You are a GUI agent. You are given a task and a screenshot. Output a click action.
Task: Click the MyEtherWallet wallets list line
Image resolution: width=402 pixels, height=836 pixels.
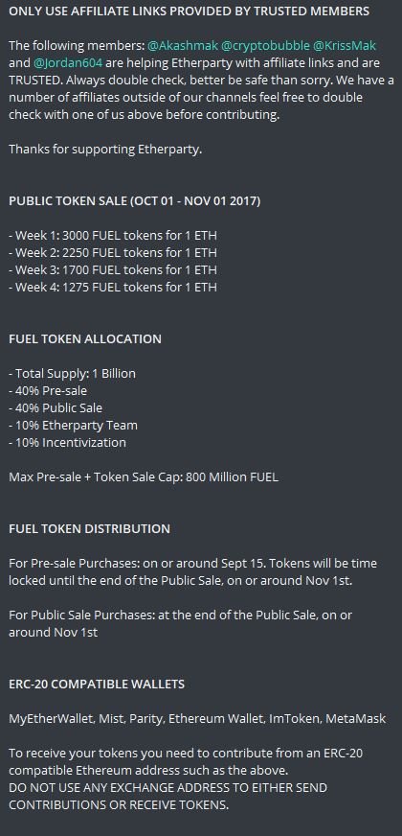tap(197, 719)
